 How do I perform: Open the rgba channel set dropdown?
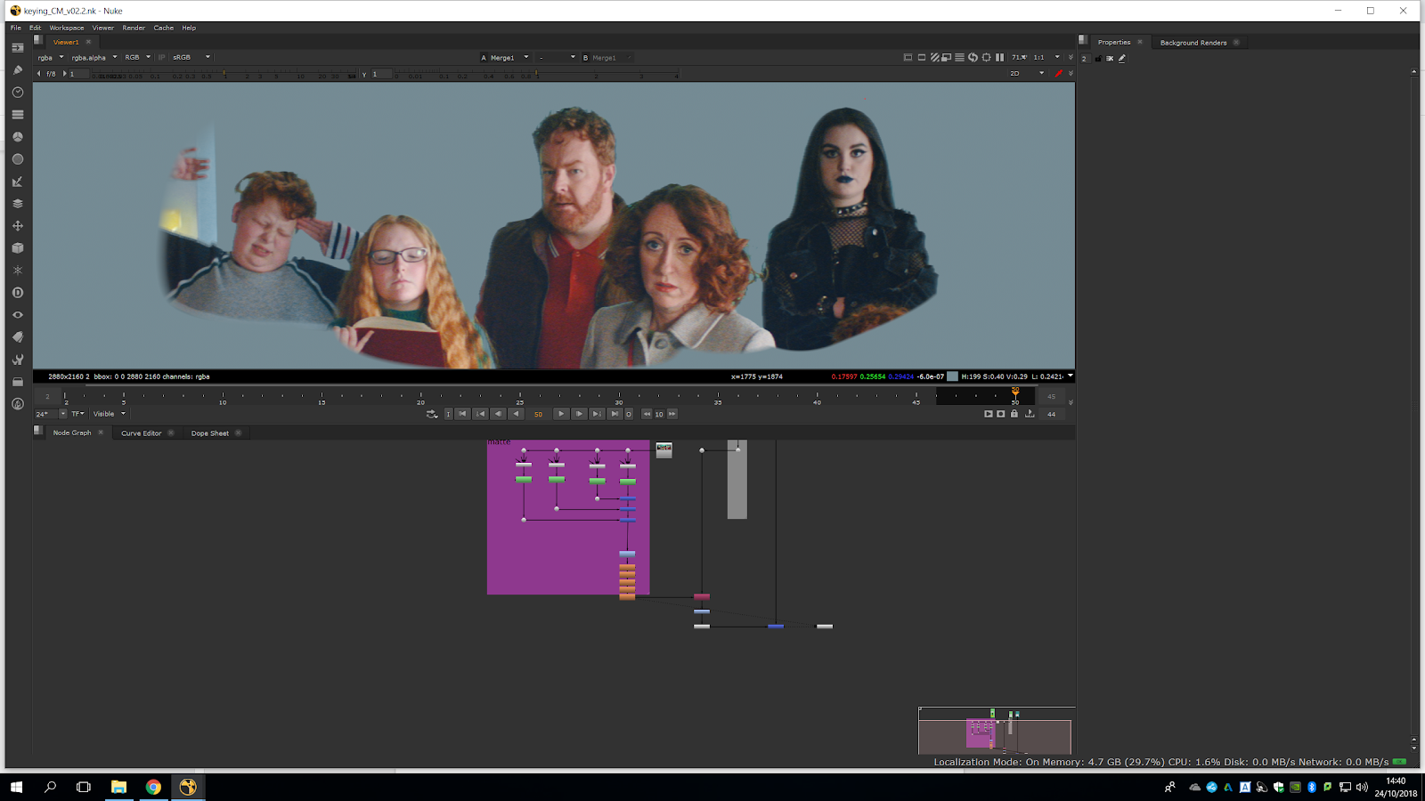pos(50,58)
